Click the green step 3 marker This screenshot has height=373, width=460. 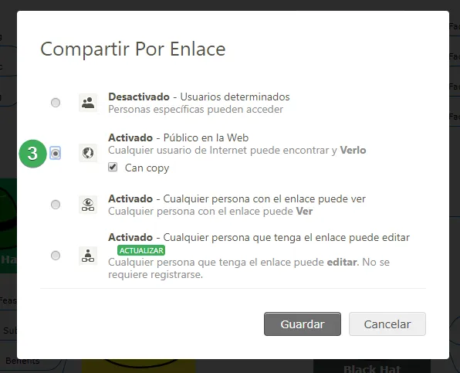[33, 154]
